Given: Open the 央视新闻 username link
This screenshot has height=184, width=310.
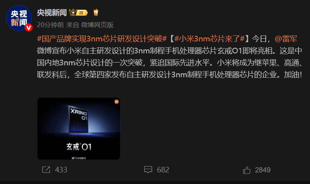Looking at the screenshot, I should pos(52,13).
